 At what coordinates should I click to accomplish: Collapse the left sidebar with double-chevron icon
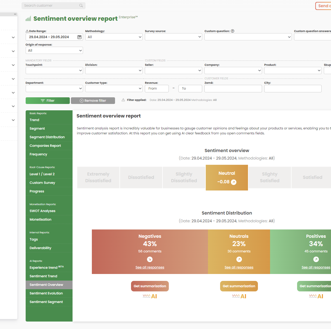point(15,14)
